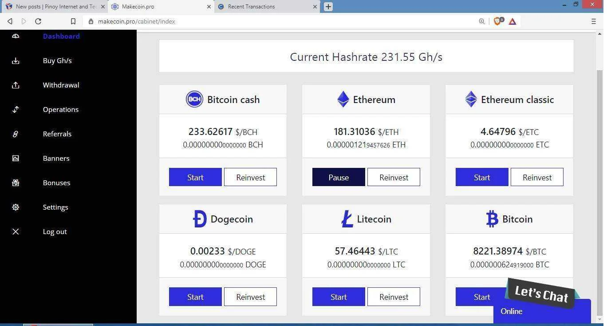Reinvest Ethereum classic earnings

tap(537, 177)
